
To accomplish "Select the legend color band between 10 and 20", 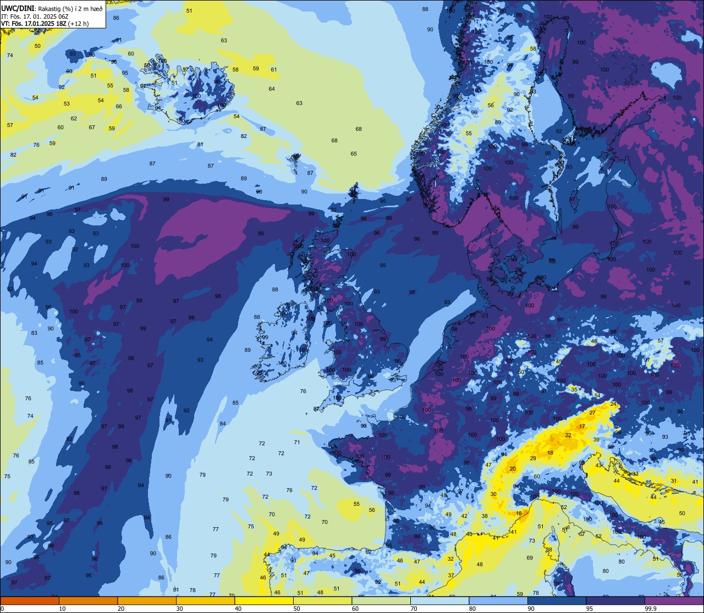I will pyautogui.click(x=88, y=600).
